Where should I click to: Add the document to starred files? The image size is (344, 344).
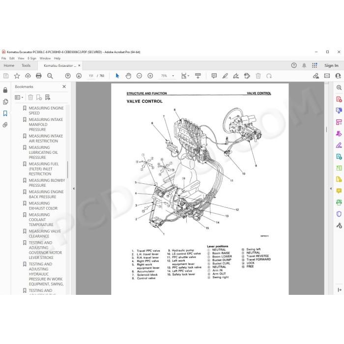click(x=17, y=76)
